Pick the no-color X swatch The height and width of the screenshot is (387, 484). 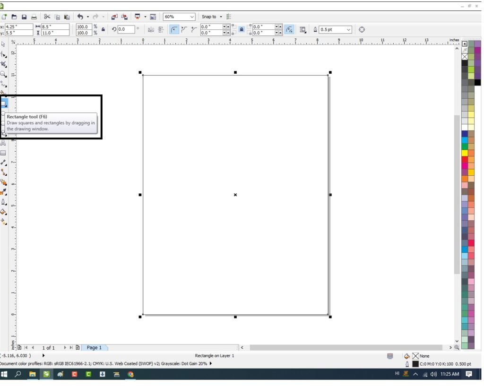pyautogui.click(x=465, y=57)
